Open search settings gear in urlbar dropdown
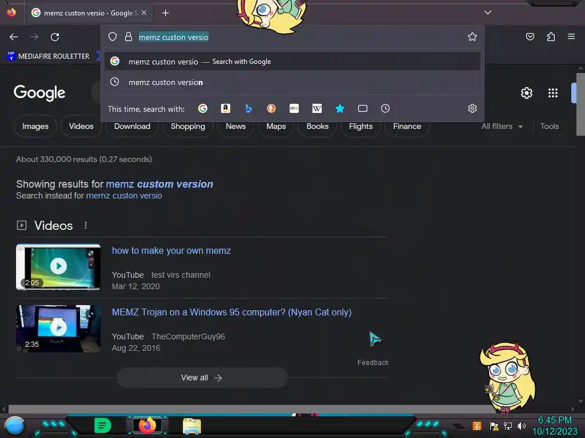Viewport: 585px width, 438px height. [x=472, y=108]
